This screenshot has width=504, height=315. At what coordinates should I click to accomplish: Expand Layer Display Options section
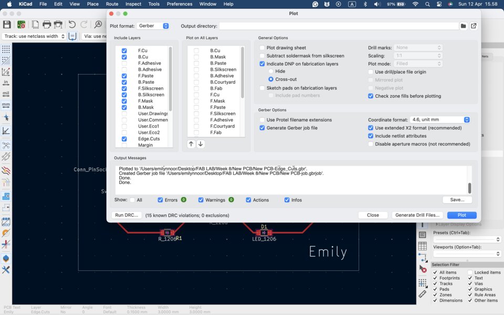tap(458, 224)
